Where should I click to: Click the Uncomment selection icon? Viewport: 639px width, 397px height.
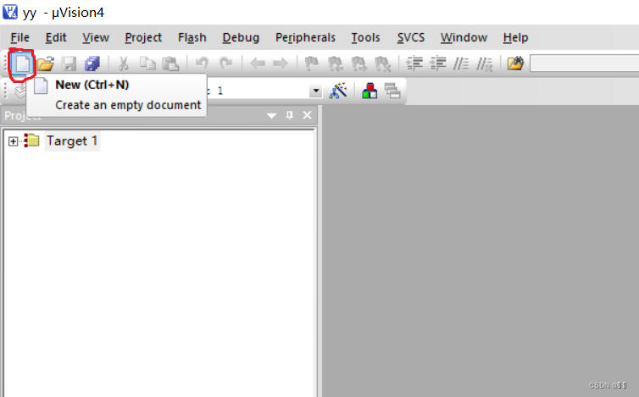[x=485, y=64]
